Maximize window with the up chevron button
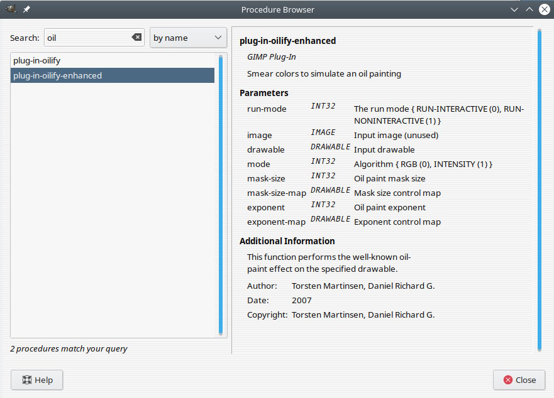The image size is (554, 398). coord(529,9)
